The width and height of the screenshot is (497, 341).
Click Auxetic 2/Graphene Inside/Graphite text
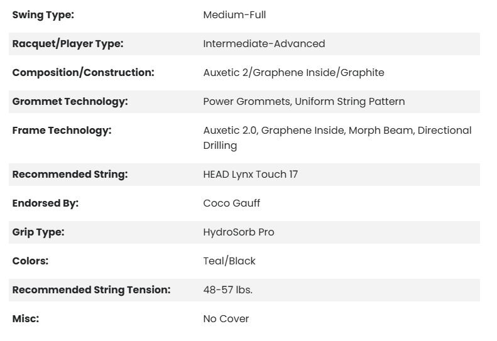[293, 73]
